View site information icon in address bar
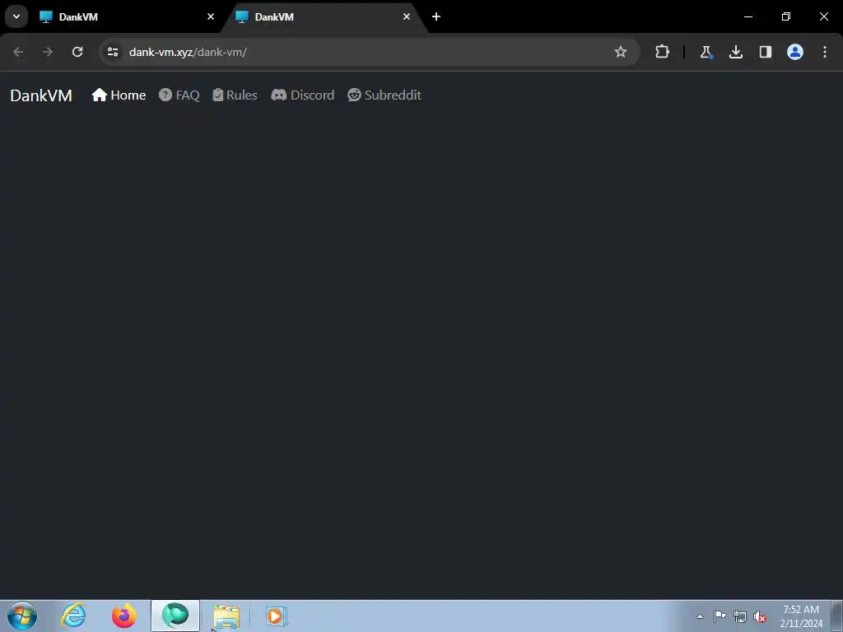This screenshot has height=632, width=843. tap(113, 52)
